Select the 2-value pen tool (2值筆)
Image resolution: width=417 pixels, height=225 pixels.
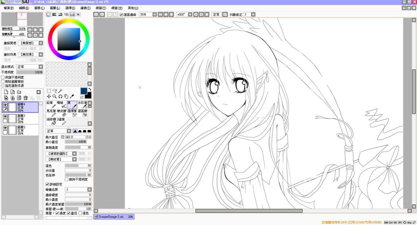pyautogui.click(x=61, y=121)
